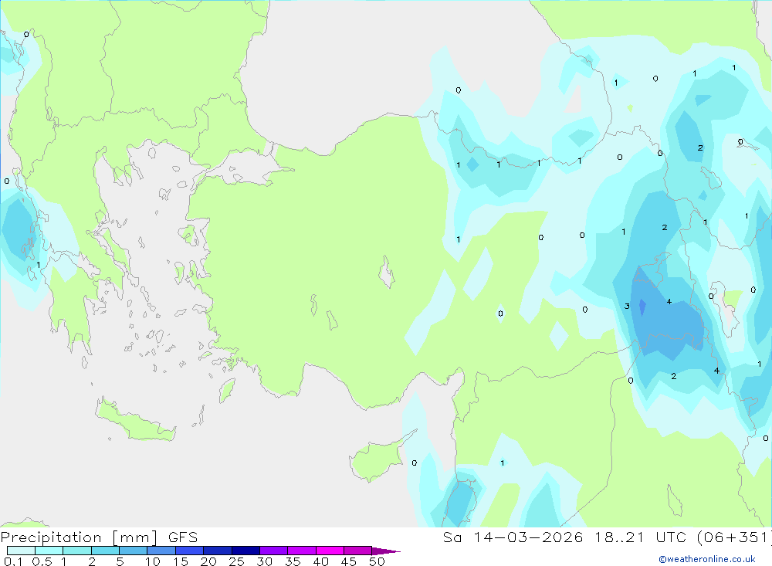The height and width of the screenshot is (566, 772).
Task: Pick the palest 0.1–0.5 mm legend swatch
Action: (x=21, y=551)
